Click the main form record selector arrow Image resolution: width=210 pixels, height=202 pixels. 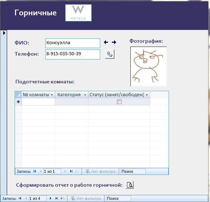4,33
